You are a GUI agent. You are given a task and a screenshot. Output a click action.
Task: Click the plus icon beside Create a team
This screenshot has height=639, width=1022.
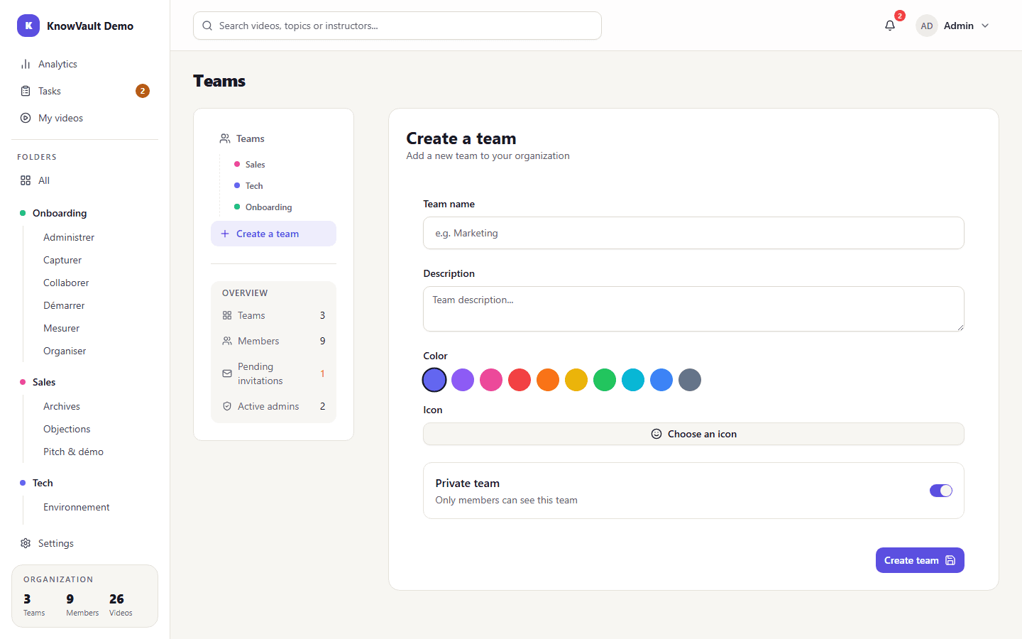point(225,234)
